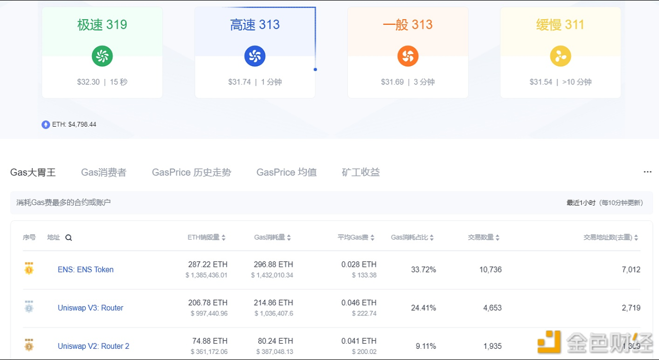Viewport: 659px width, 360px height.
Task: Click the yellow slow-speed fan icon
Action: (560, 56)
